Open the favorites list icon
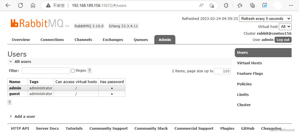Viewport: 299px width, 134px height. click(240, 5)
